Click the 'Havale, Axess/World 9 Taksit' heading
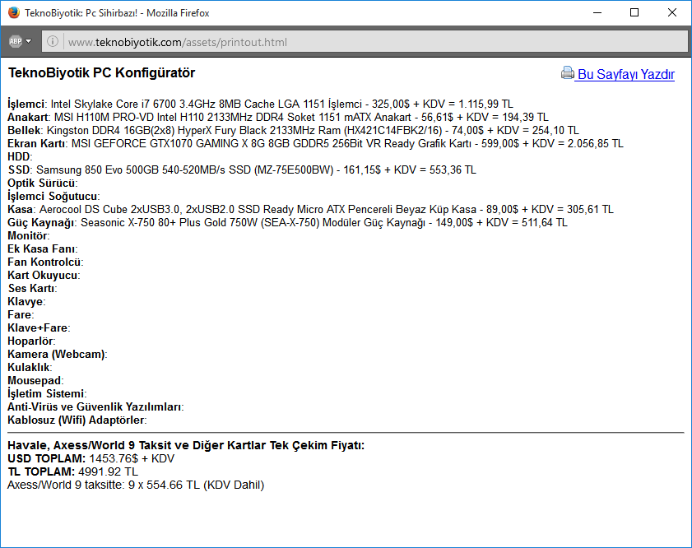The width and height of the screenshot is (692, 548). [x=186, y=446]
